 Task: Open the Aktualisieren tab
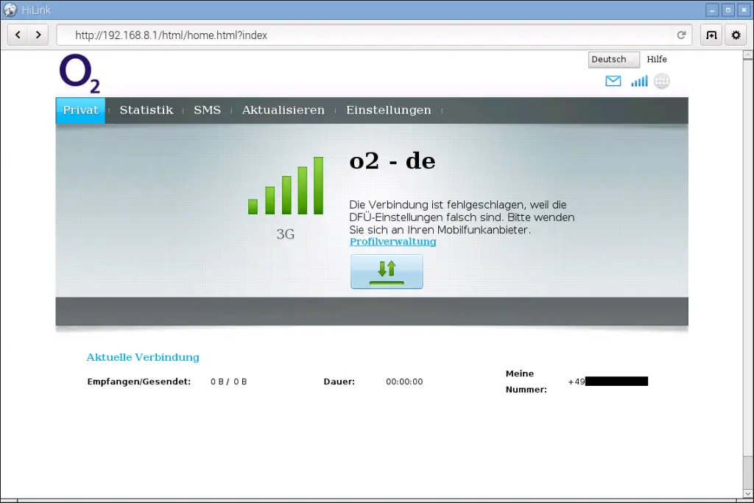point(283,110)
